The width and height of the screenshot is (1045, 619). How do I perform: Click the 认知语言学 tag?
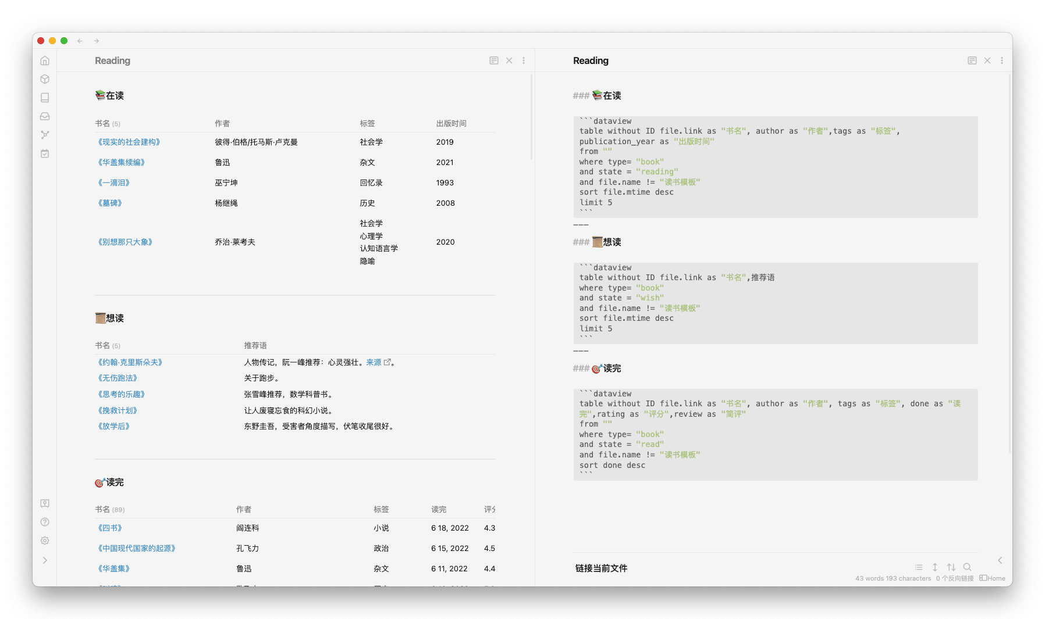pyautogui.click(x=379, y=248)
